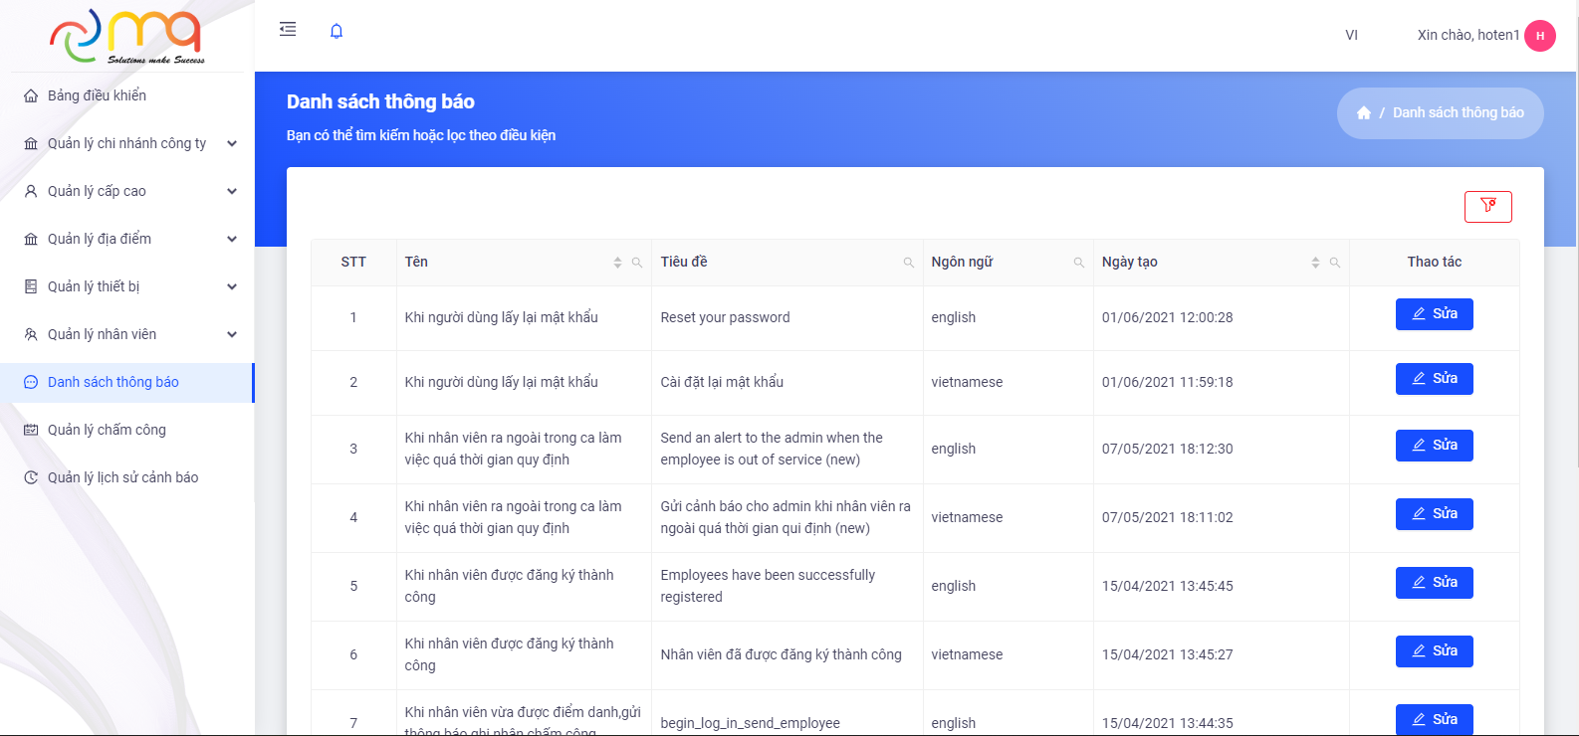The height and width of the screenshot is (736, 1579).
Task: Toggle sorting by Ngày tạo column
Action: tap(1315, 263)
